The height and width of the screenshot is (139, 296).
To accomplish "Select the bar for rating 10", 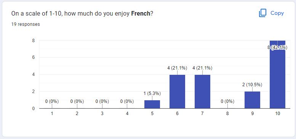I will tap(277, 74).
